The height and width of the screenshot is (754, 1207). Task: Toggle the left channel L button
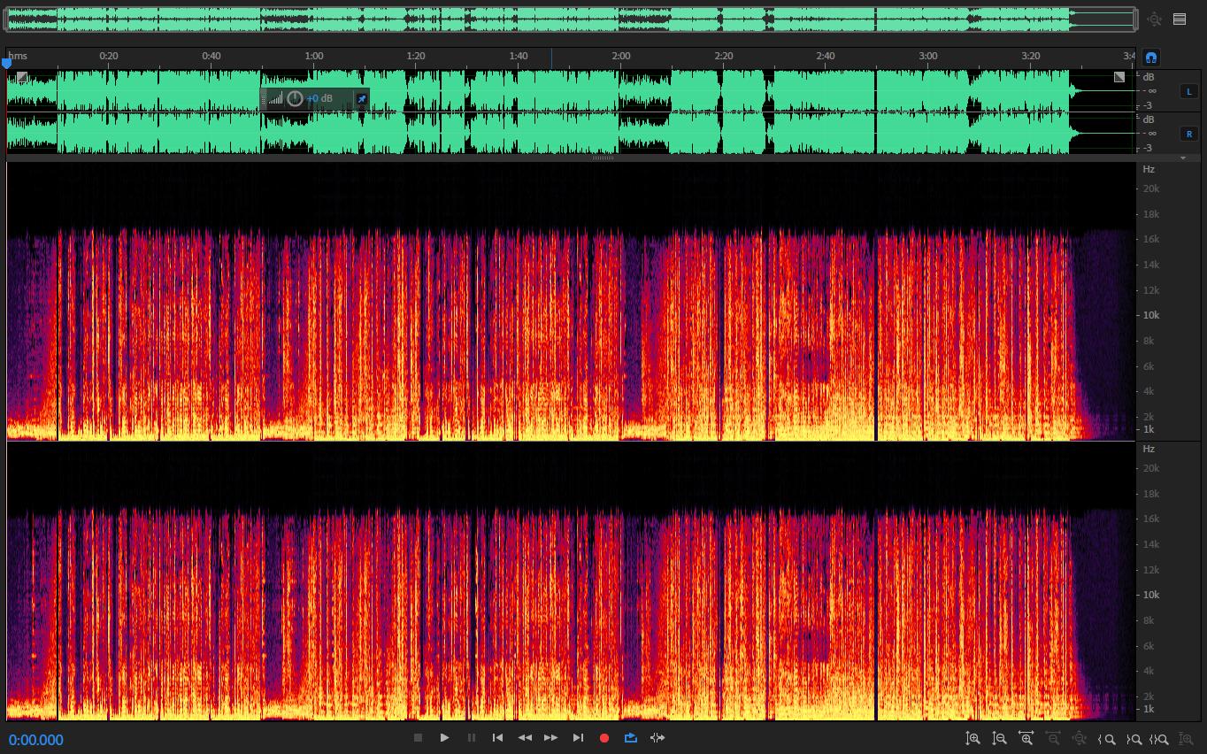pos(1188,91)
